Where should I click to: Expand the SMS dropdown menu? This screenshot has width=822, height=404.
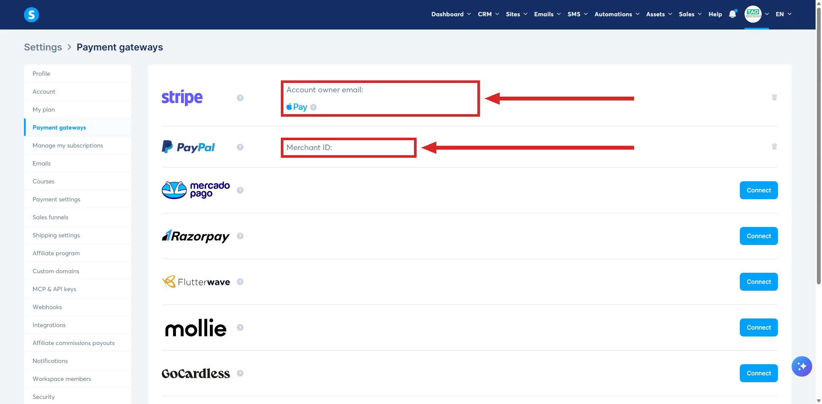578,14
